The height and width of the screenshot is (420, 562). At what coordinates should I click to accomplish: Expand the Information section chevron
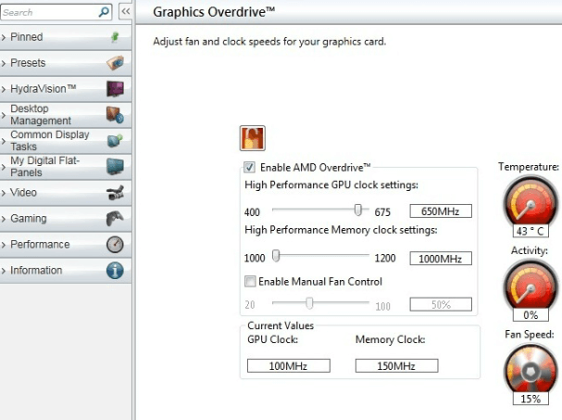coord(4,271)
